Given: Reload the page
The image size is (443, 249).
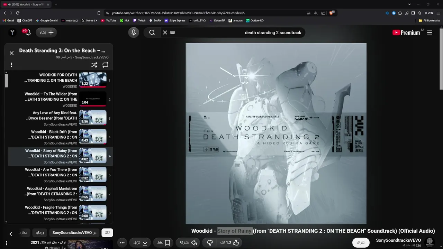Looking at the screenshot, I should tap(18, 13).
